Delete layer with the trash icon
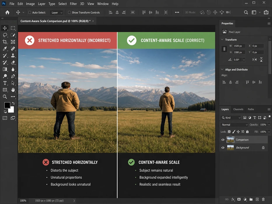This screenshot has width=272, height=204. pyautogui.click(x=263, y=199)
